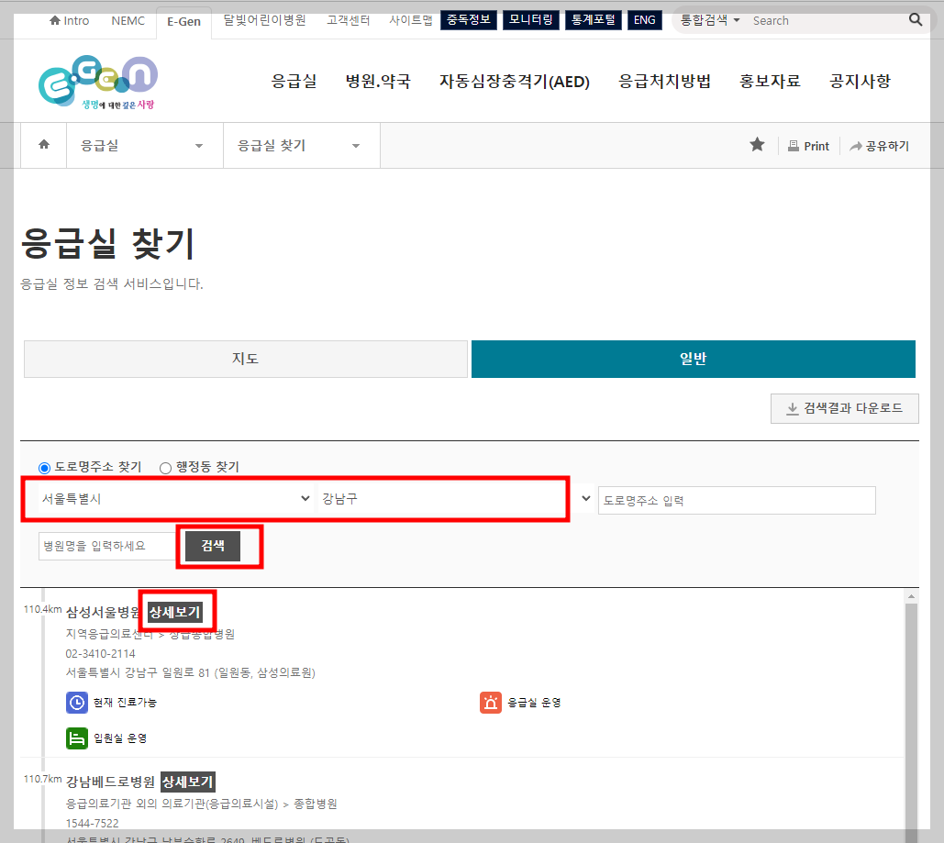The height and width of the screenshot is (843, 944).
Task: Open the 서울특별시 city dropdown
Action: pos(176,499)
